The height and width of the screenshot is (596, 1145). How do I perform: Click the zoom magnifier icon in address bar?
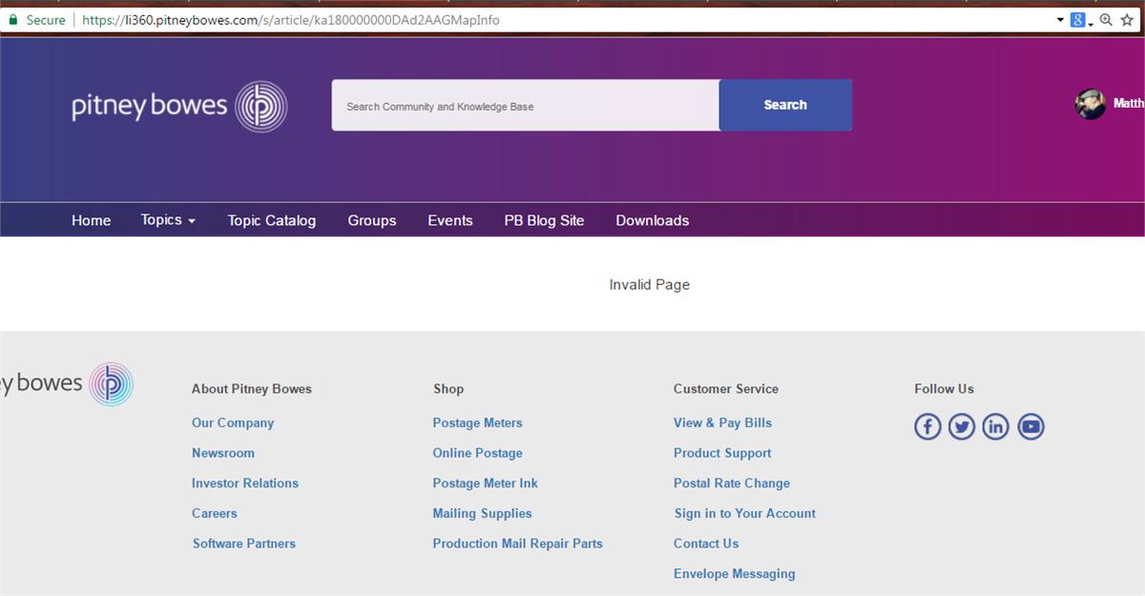point(1106,20)
